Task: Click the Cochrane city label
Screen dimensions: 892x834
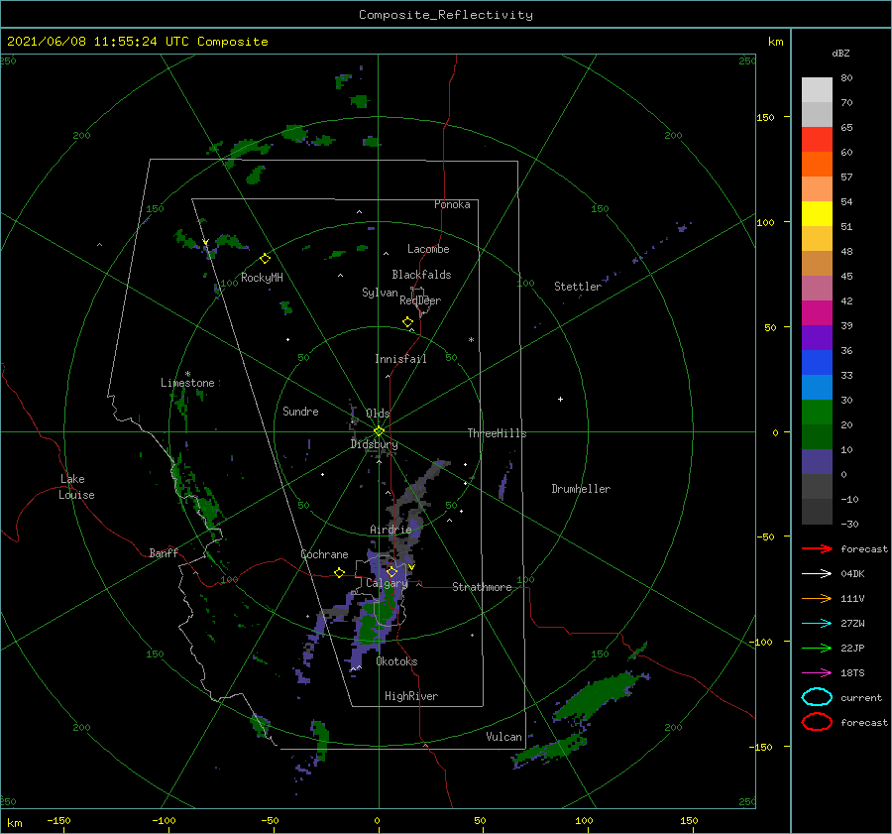Action: (324, 554)
